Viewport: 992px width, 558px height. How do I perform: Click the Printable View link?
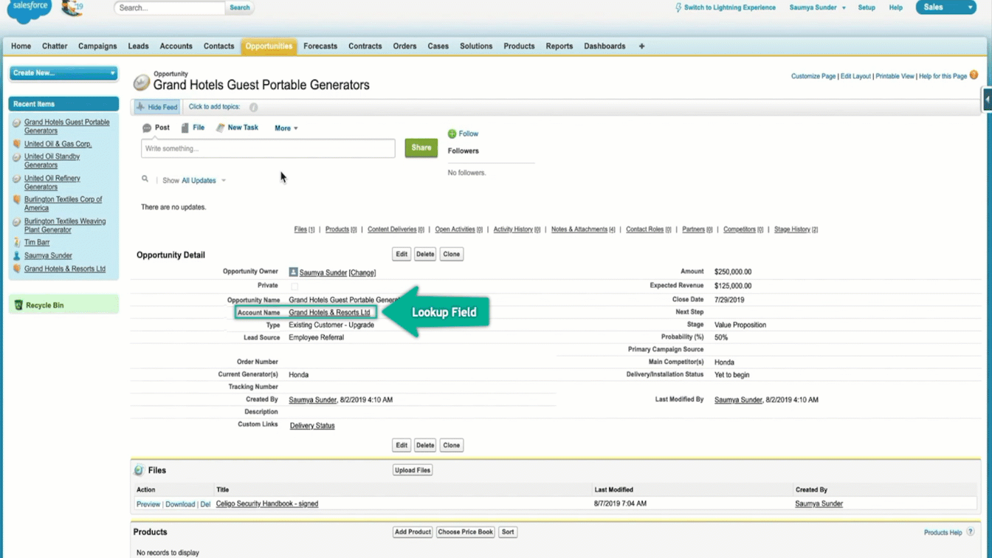(x=895, y=76)
